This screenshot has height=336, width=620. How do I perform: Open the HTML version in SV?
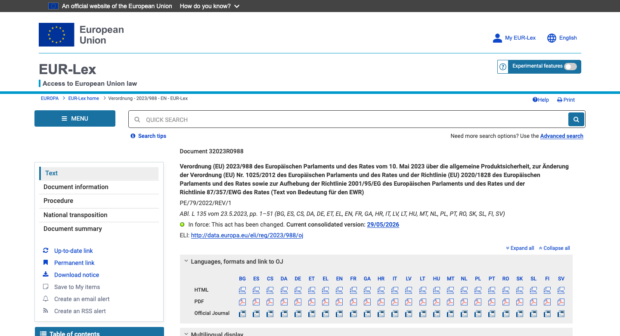coord(561,290)
